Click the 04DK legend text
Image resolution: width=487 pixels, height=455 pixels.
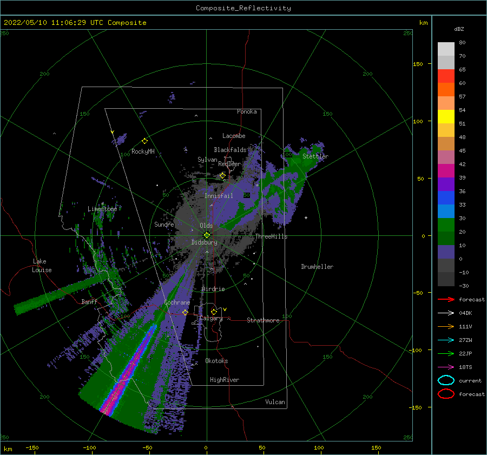click(x=465, y=313)
